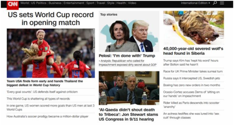Open the search magnifier icon
Screen dimensions: 234x126
[215, 3]
